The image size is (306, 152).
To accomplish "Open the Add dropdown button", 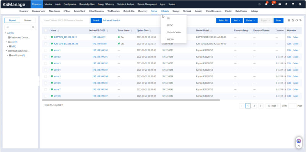I will 237,21.
